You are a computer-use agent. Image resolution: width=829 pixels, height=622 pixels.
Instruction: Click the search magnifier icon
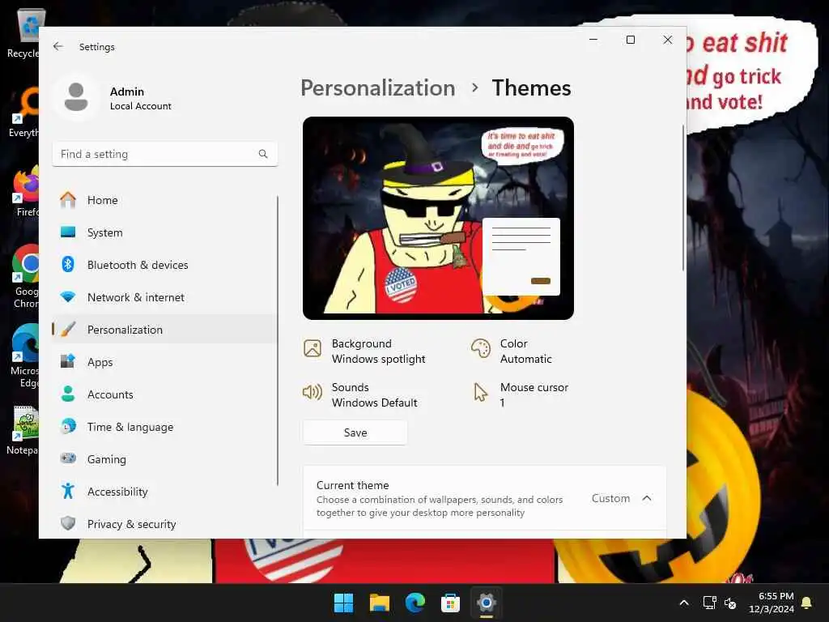point(263,154)
